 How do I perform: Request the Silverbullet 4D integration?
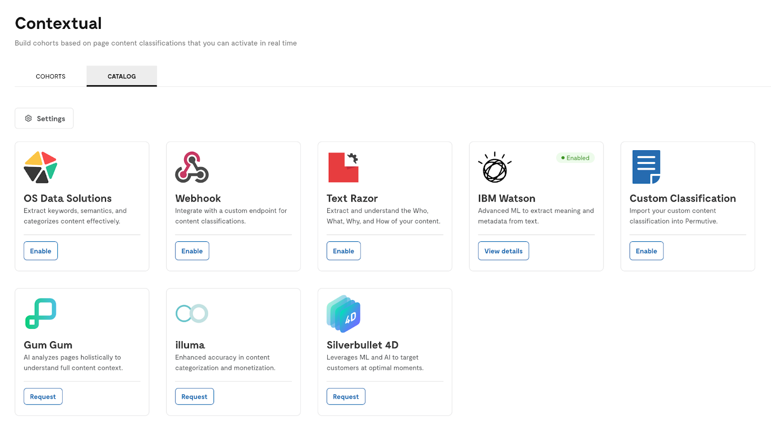(346, 397)
